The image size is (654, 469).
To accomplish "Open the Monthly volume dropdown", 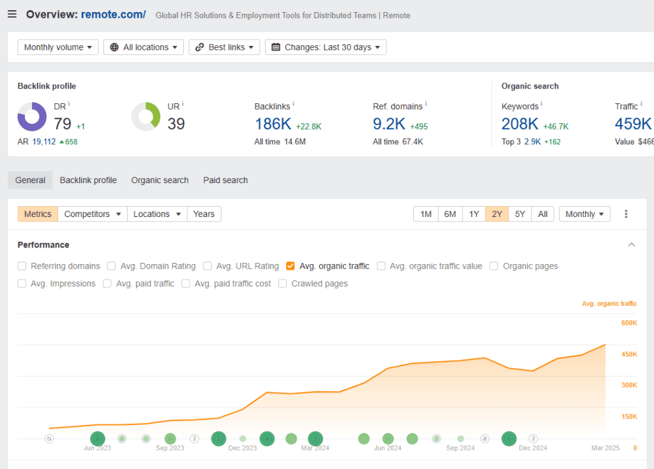I will point(57,47).
